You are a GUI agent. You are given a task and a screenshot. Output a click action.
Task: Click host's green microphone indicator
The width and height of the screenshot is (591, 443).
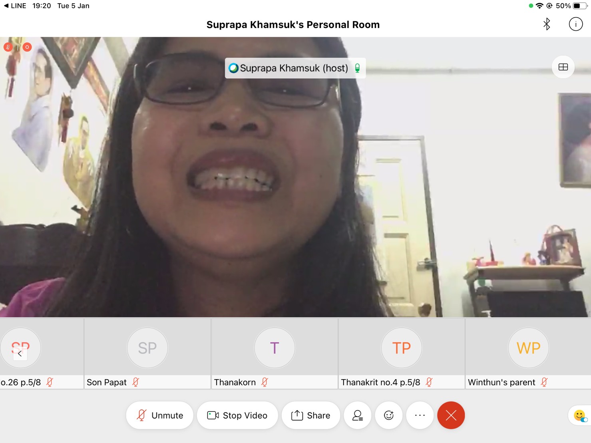358,68
